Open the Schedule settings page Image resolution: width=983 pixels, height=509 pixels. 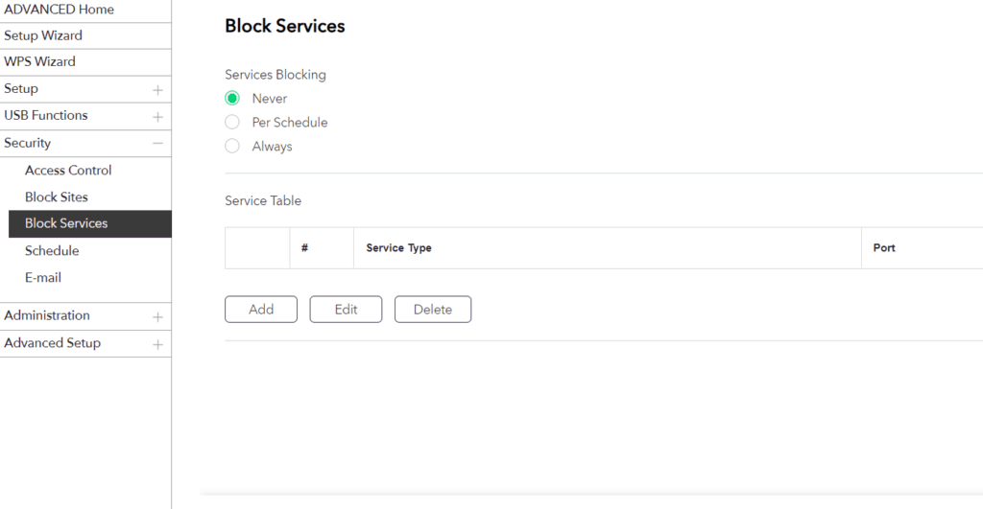(x=52, y=251)
